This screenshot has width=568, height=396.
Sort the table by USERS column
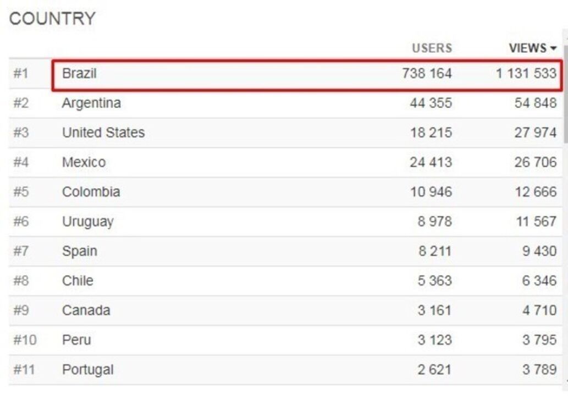432,48
